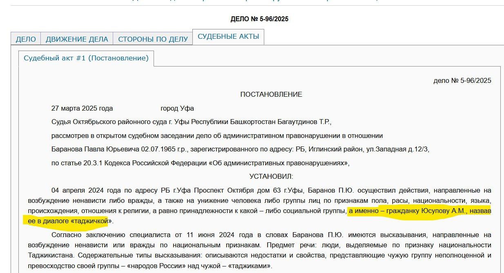Image resolution: width=504 pixels, height=273 pixels.
Task: Click the paragraph starting 04 апреля 2024
Action: (163, 191)
